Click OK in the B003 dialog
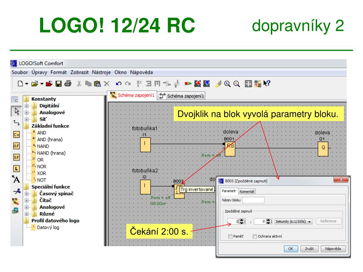This screenshot has height=272, width=363. (291, 249)
